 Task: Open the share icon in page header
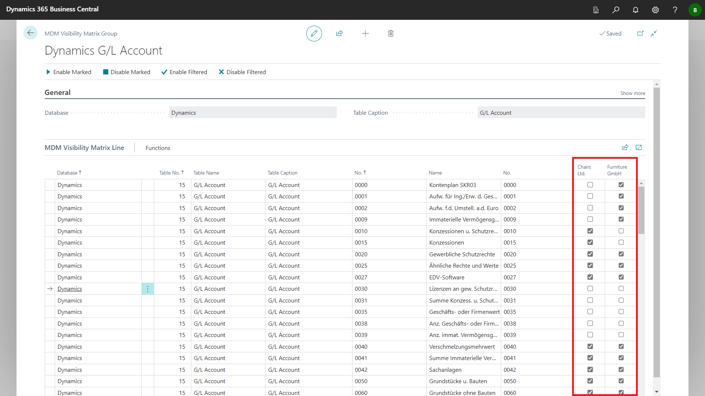tap(339, 33)
